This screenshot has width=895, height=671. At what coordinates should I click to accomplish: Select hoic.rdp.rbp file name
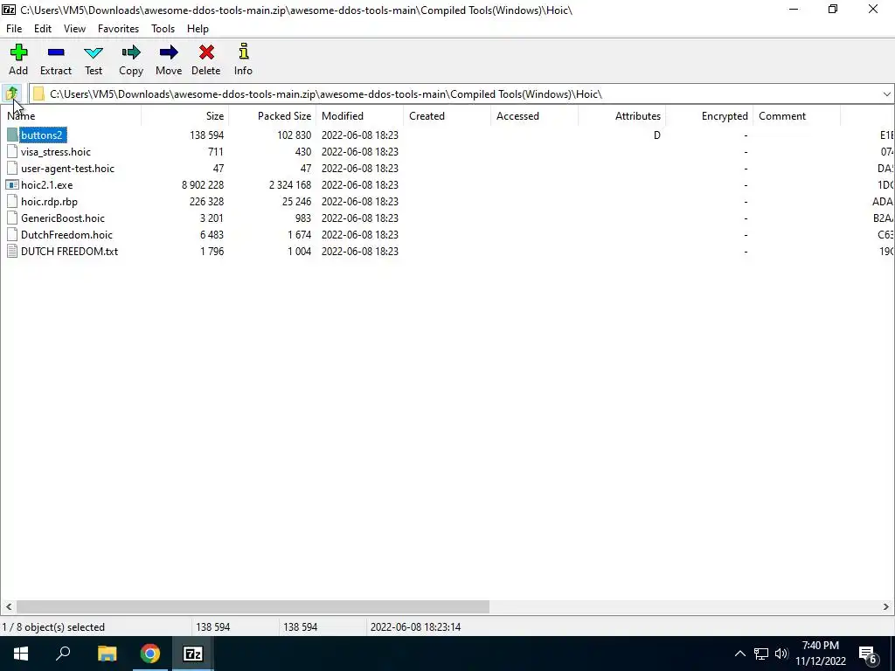coord(49,202)
